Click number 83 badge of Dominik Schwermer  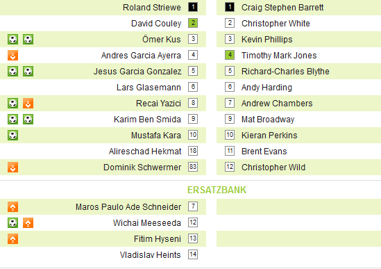193,167
